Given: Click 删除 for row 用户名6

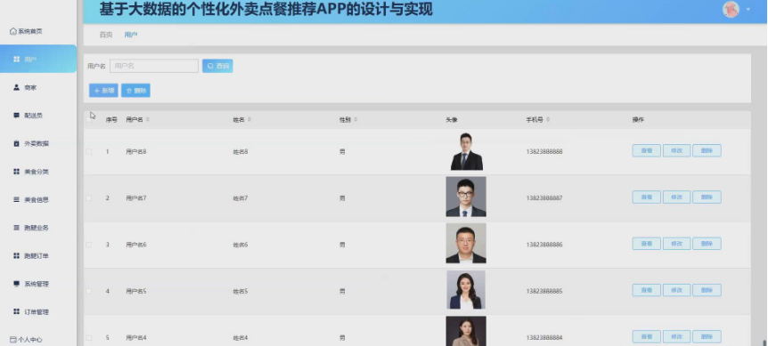Looking at the screenshot, I should pyautogui.click(x=707, y=244).
